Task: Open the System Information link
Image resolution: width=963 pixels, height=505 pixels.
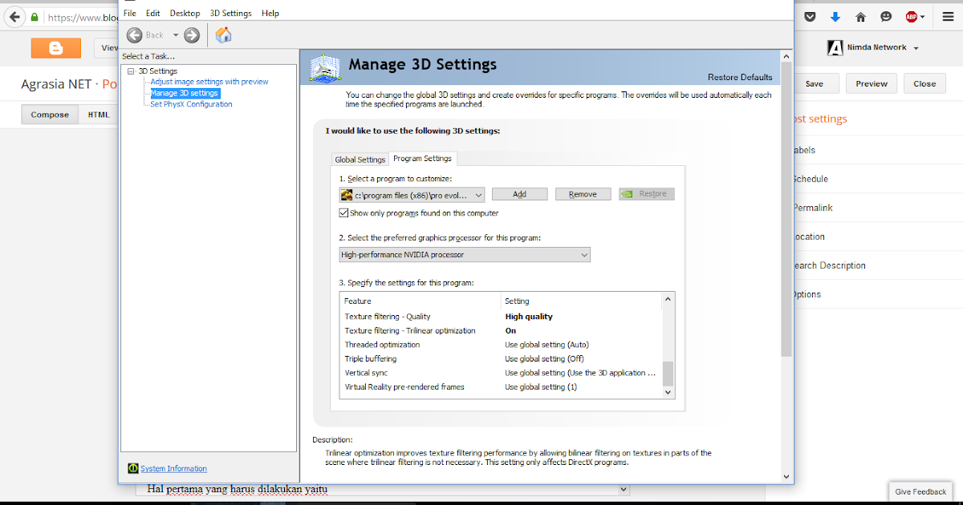Action: point(173,468)
